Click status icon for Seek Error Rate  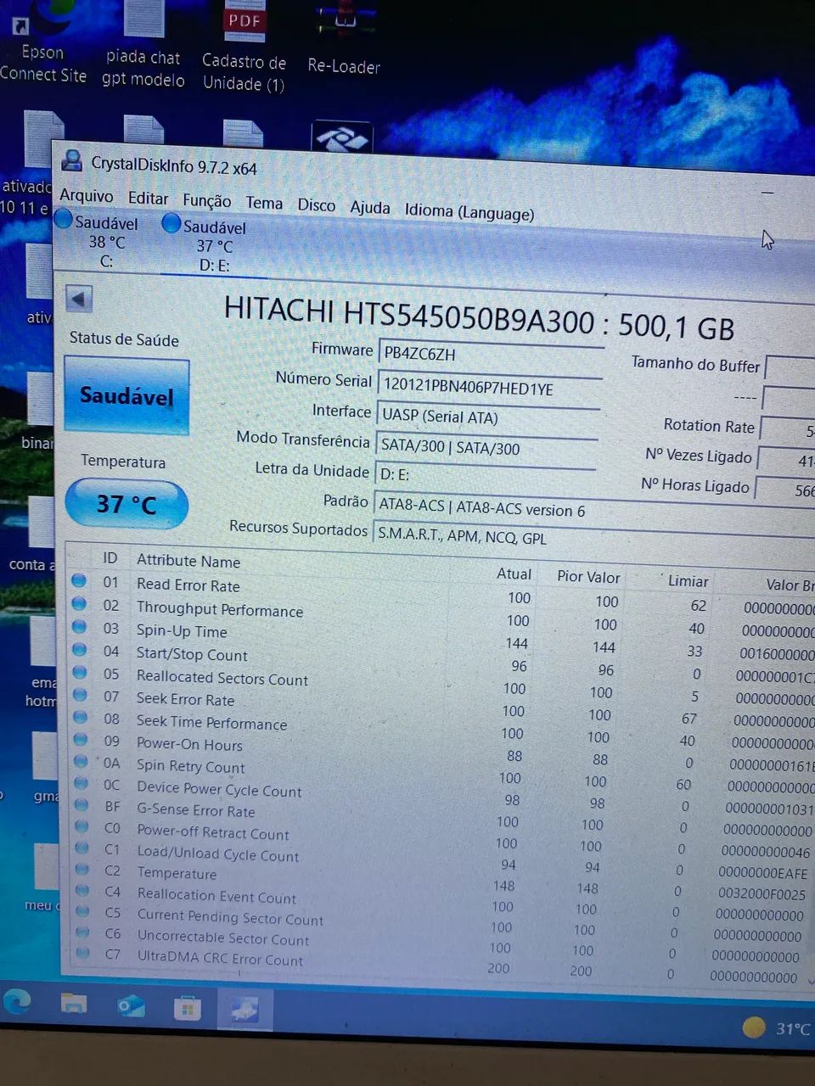click(80, 694)
